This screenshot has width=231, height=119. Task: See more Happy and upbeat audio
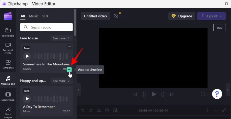click(61, 81)
